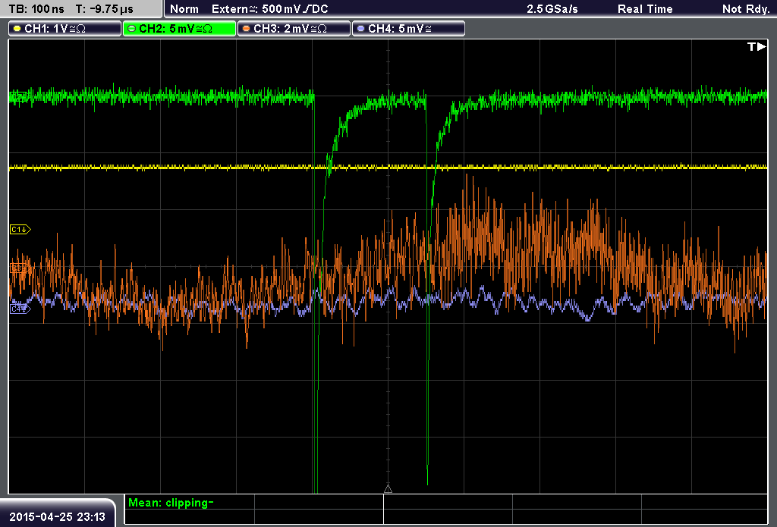Click the C4 ground level marker

20,309
